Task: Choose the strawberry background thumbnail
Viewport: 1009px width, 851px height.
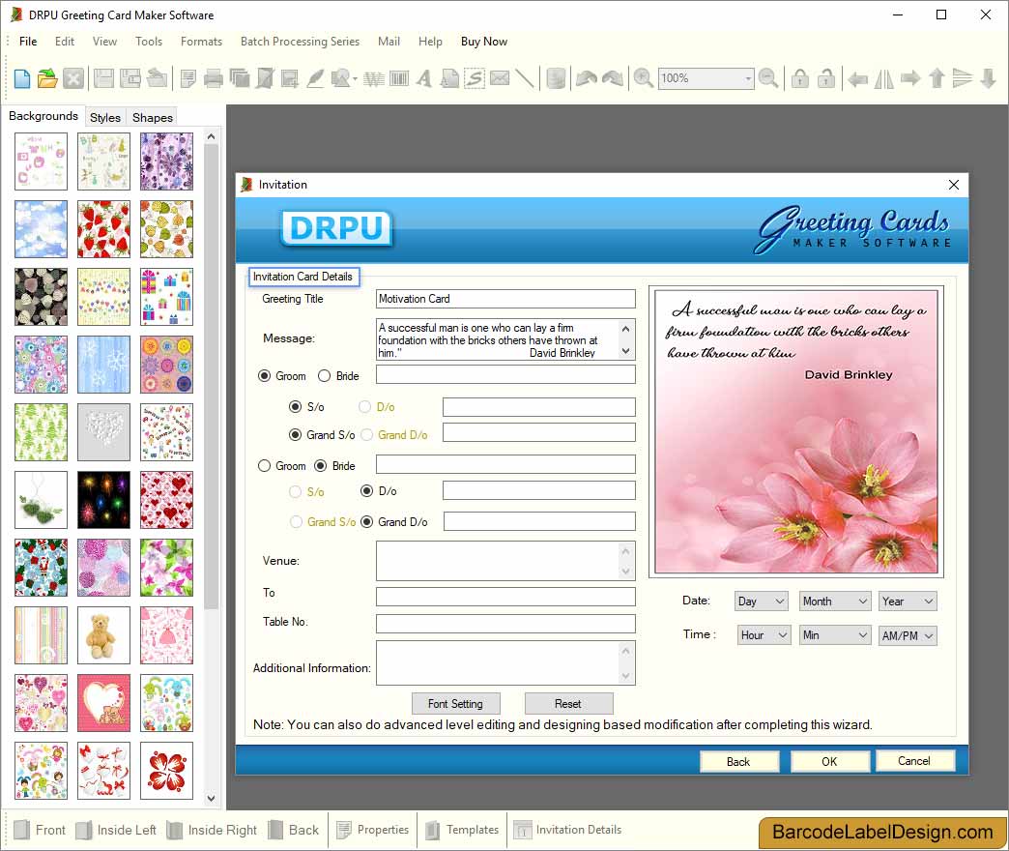Action: [103, 229]
